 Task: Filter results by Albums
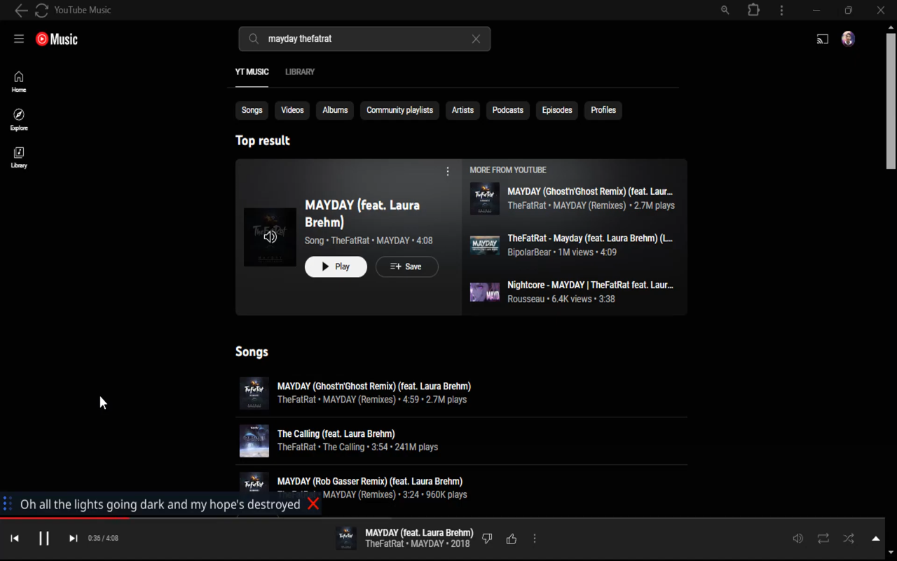pos(335,110)
